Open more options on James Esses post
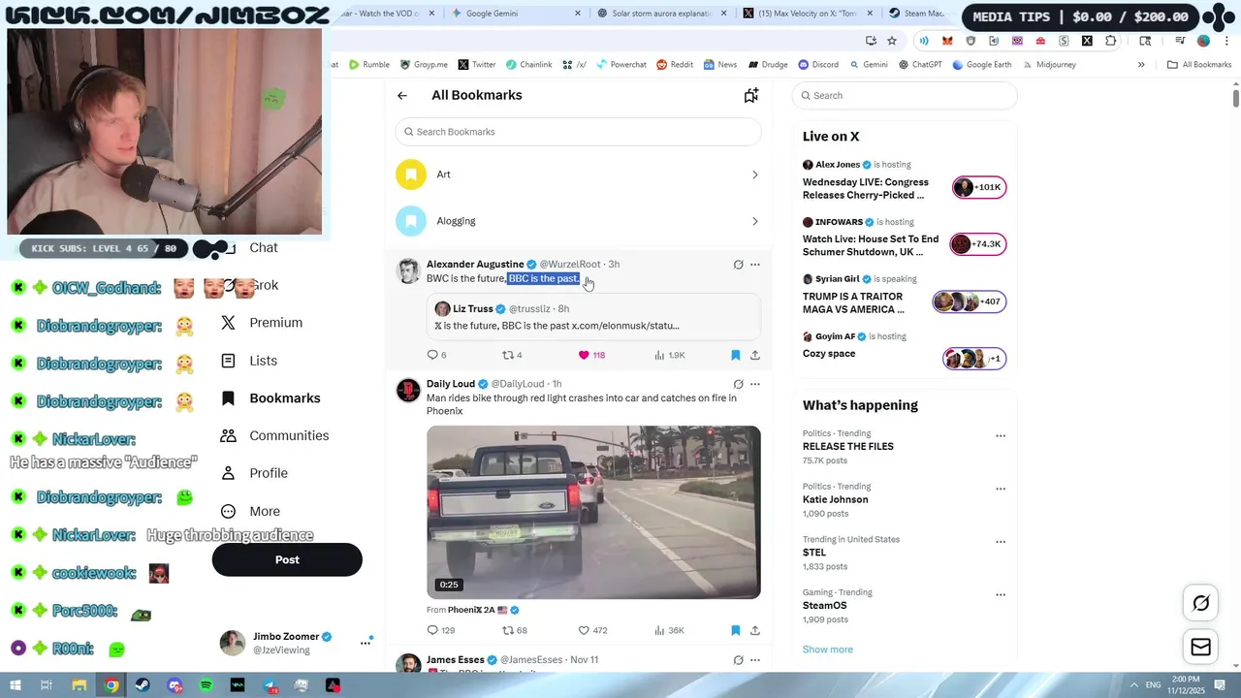The height and width of the screenshot is (698, 1241). click(x=755, y=660)
